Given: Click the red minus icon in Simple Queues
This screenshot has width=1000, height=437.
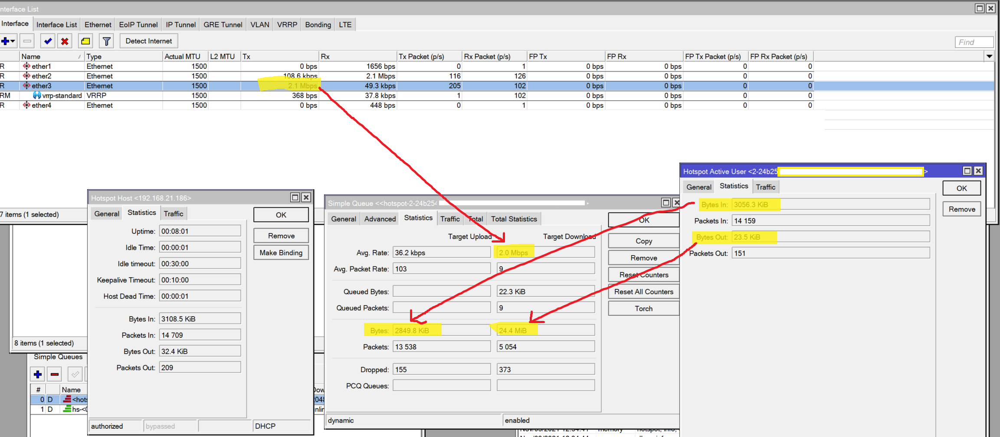Looking at the screenshot, I should 55,374.
